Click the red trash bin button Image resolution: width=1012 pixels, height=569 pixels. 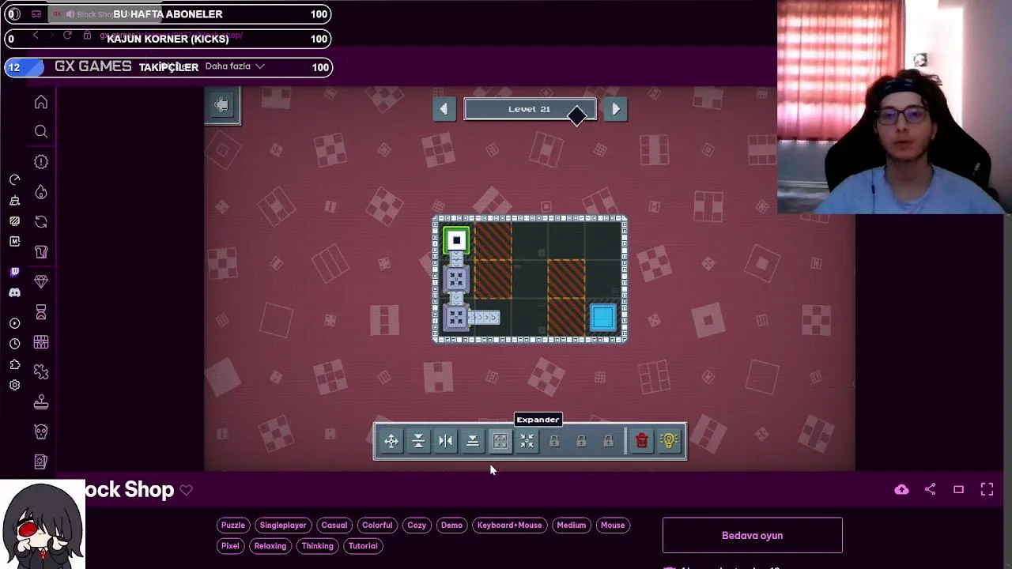pyautogui.click(x=642, y=441)
